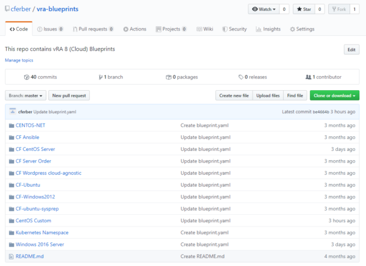366x266 pixels.
Task: Click '3 days ago' in CF CentOS Server row
Action: [x=343, y=149]
